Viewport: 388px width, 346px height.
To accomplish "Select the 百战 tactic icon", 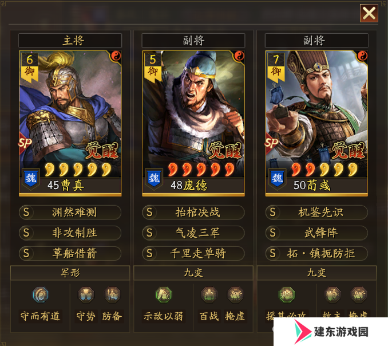I will [x=209, y=295].
